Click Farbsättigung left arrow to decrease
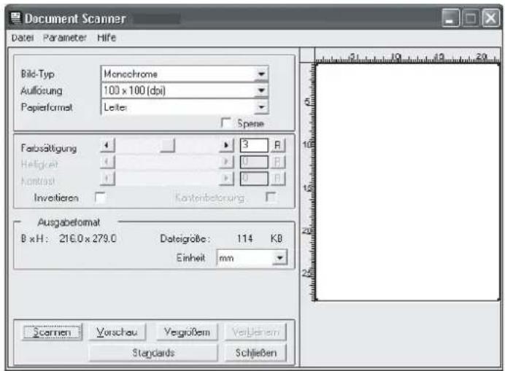 click(107, 145)
